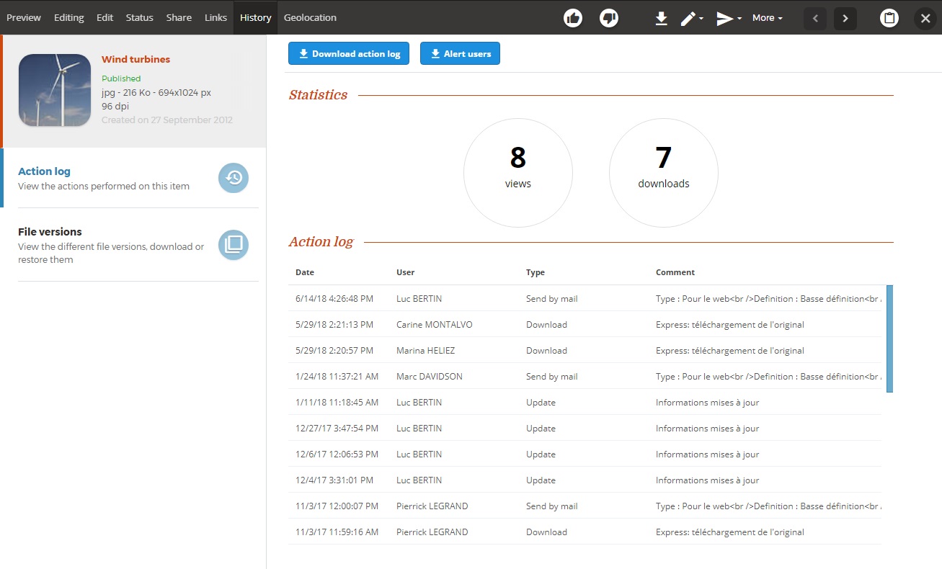Click the 7 downloads statistic circle

664,173
